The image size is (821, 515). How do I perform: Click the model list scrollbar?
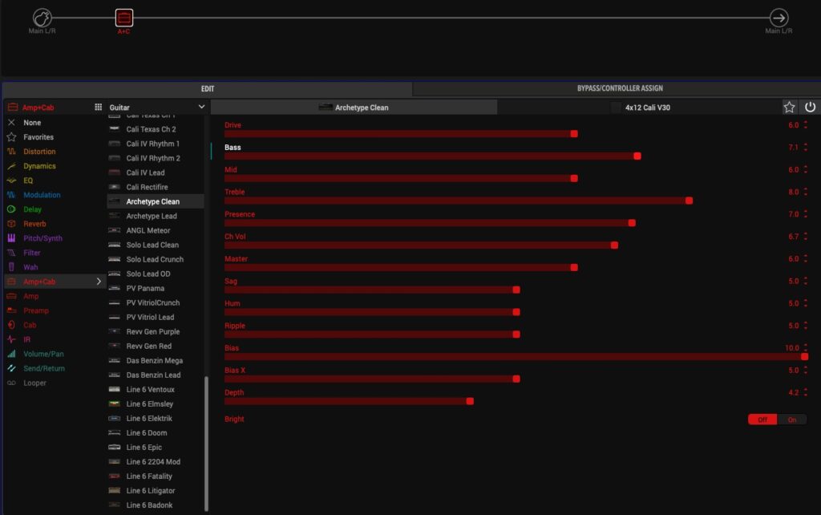click(x=206, y=441)
